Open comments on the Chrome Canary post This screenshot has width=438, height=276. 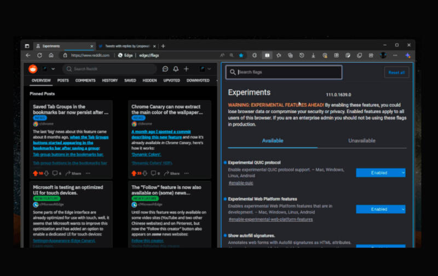tap(155, 173)
